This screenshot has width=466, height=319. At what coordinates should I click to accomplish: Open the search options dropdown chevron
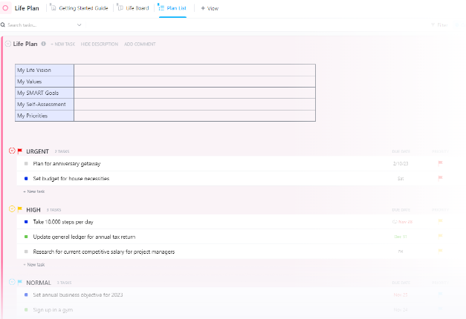(x=79, y=25)
